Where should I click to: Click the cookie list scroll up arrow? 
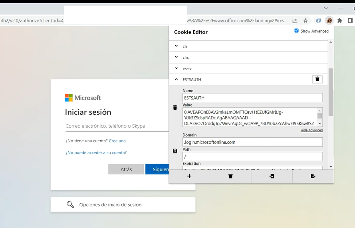331,42
